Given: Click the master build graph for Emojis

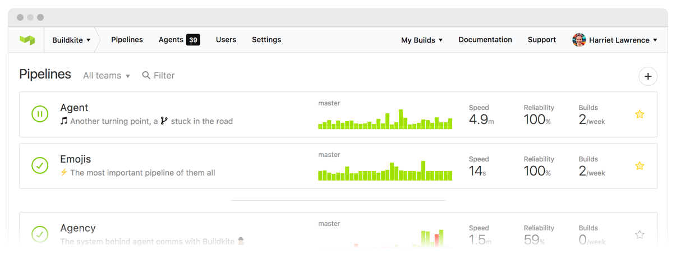Looking at the screenshot, I should point(385,171).
